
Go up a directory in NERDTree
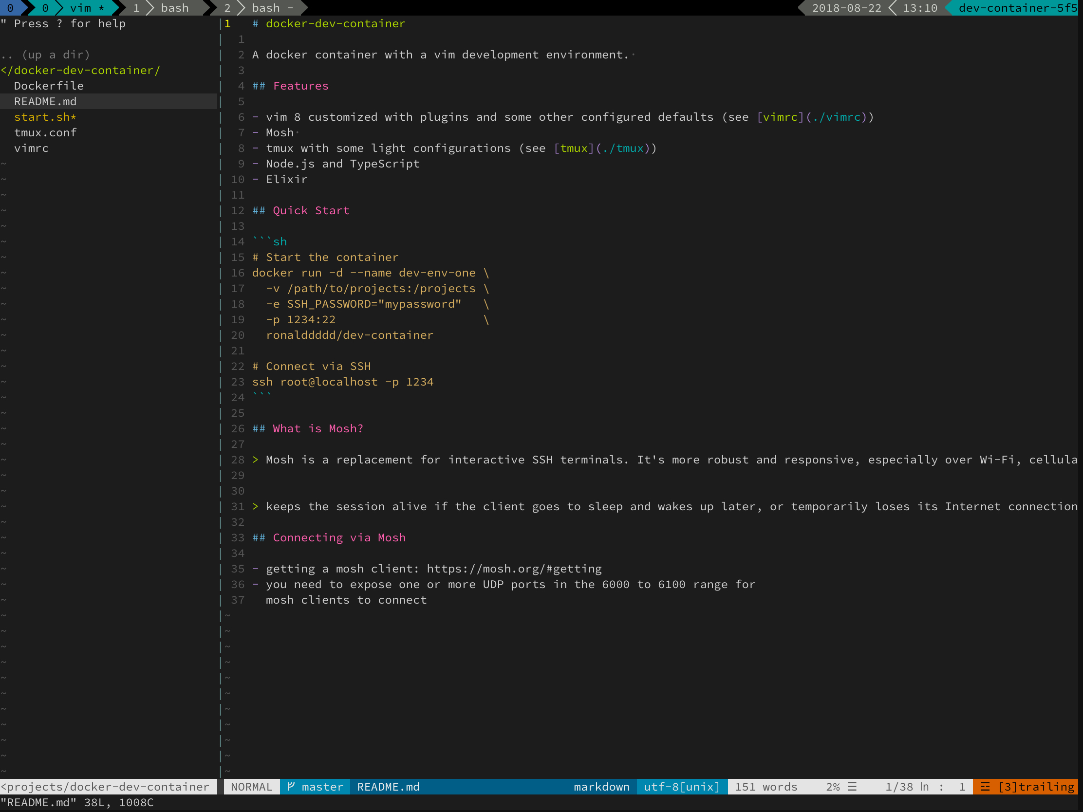click(x=45, y=55)
